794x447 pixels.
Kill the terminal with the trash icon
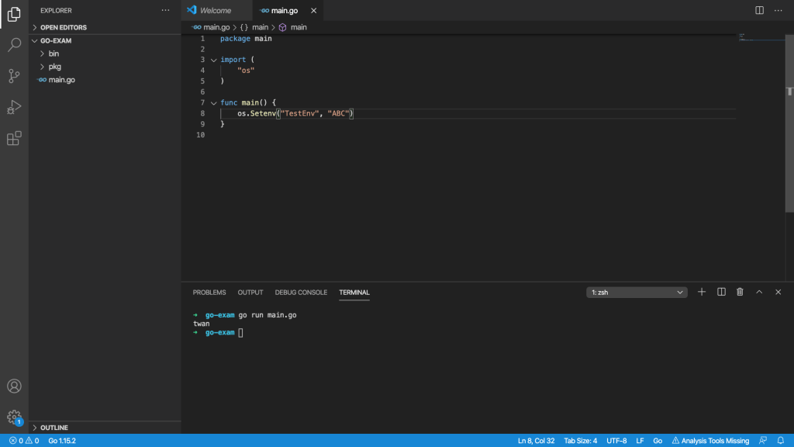click(740, 292)
